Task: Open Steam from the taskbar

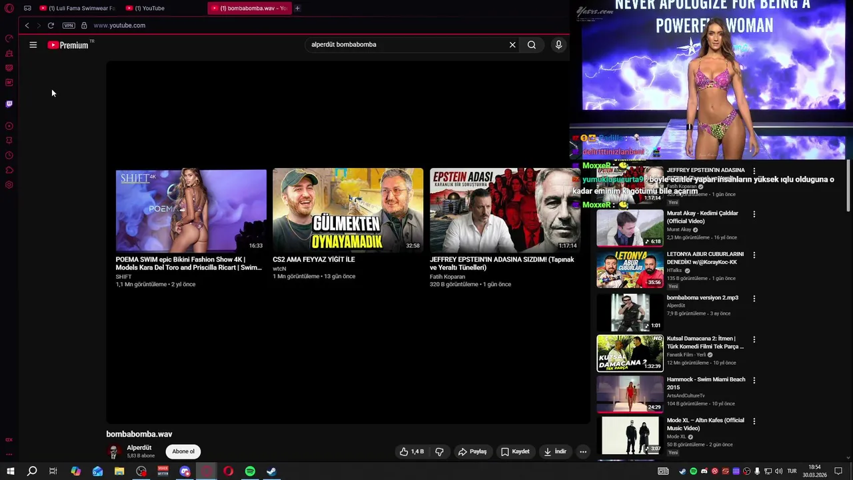Action: click(271, 471)
